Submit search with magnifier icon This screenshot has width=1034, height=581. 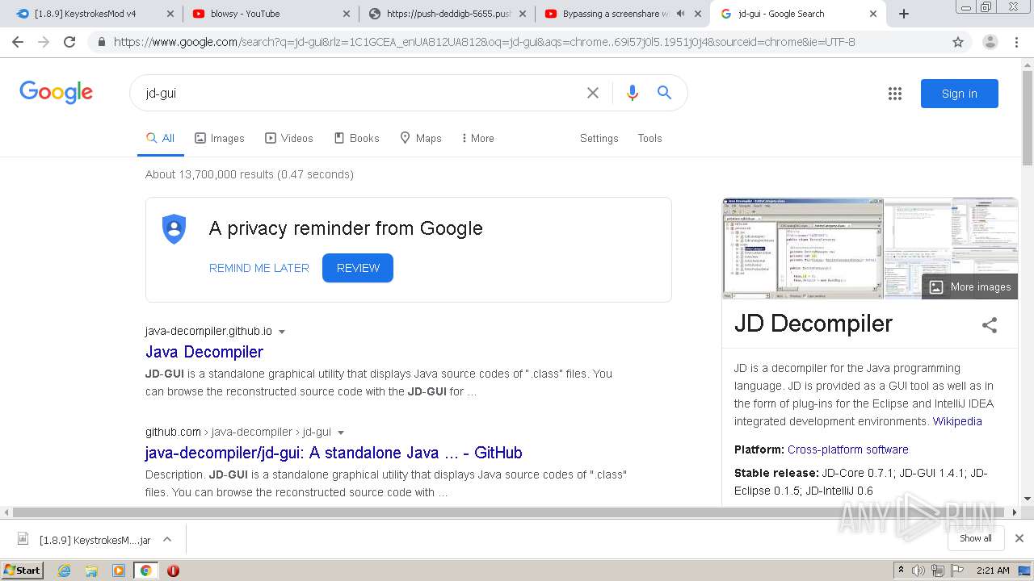pyautogui.click(x=664, y=93)
